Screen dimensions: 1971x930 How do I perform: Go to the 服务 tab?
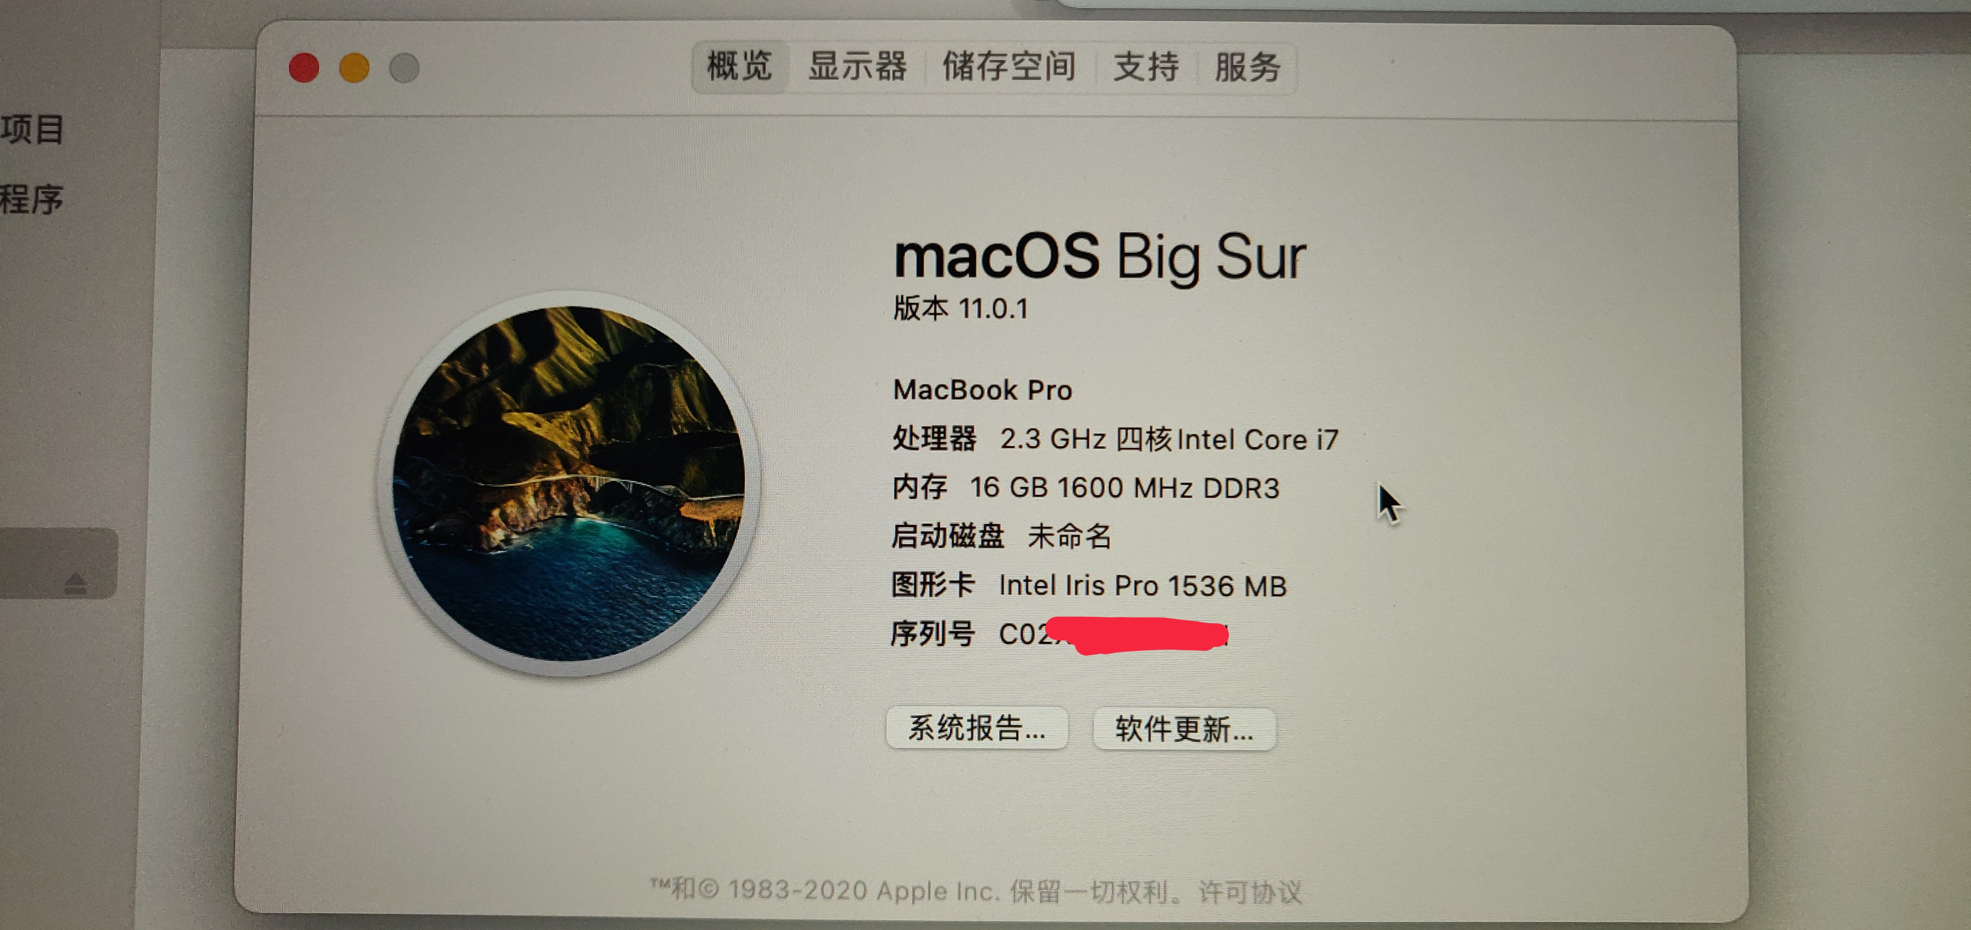[x=1247, y=67]
